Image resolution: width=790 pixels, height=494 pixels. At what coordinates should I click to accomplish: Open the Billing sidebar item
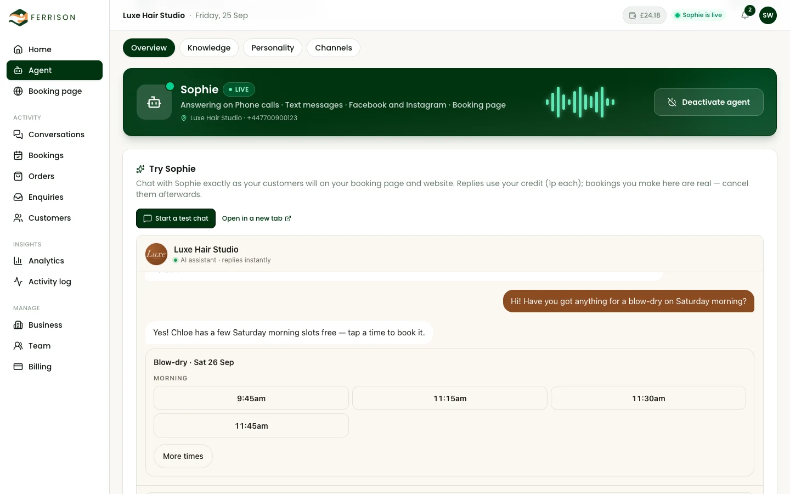(54, 367)
